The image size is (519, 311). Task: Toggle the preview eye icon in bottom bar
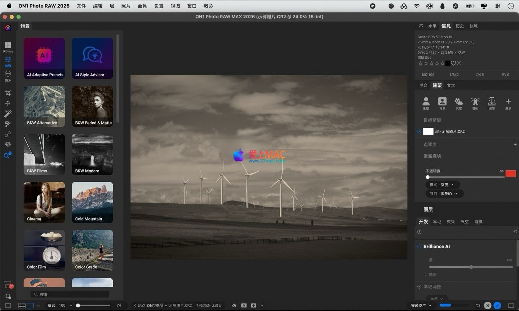point(234,306)
